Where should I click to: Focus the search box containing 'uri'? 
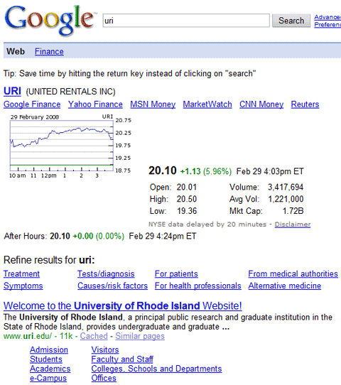[x=186, y=21]
